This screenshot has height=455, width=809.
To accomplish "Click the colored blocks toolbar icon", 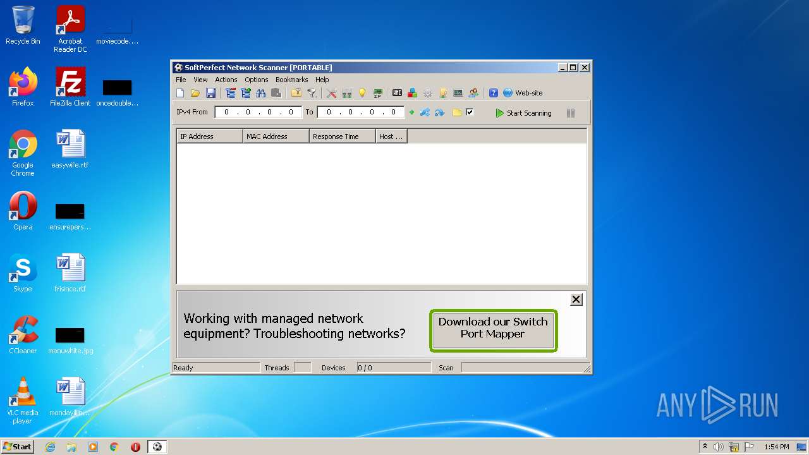I will [412, 93].
